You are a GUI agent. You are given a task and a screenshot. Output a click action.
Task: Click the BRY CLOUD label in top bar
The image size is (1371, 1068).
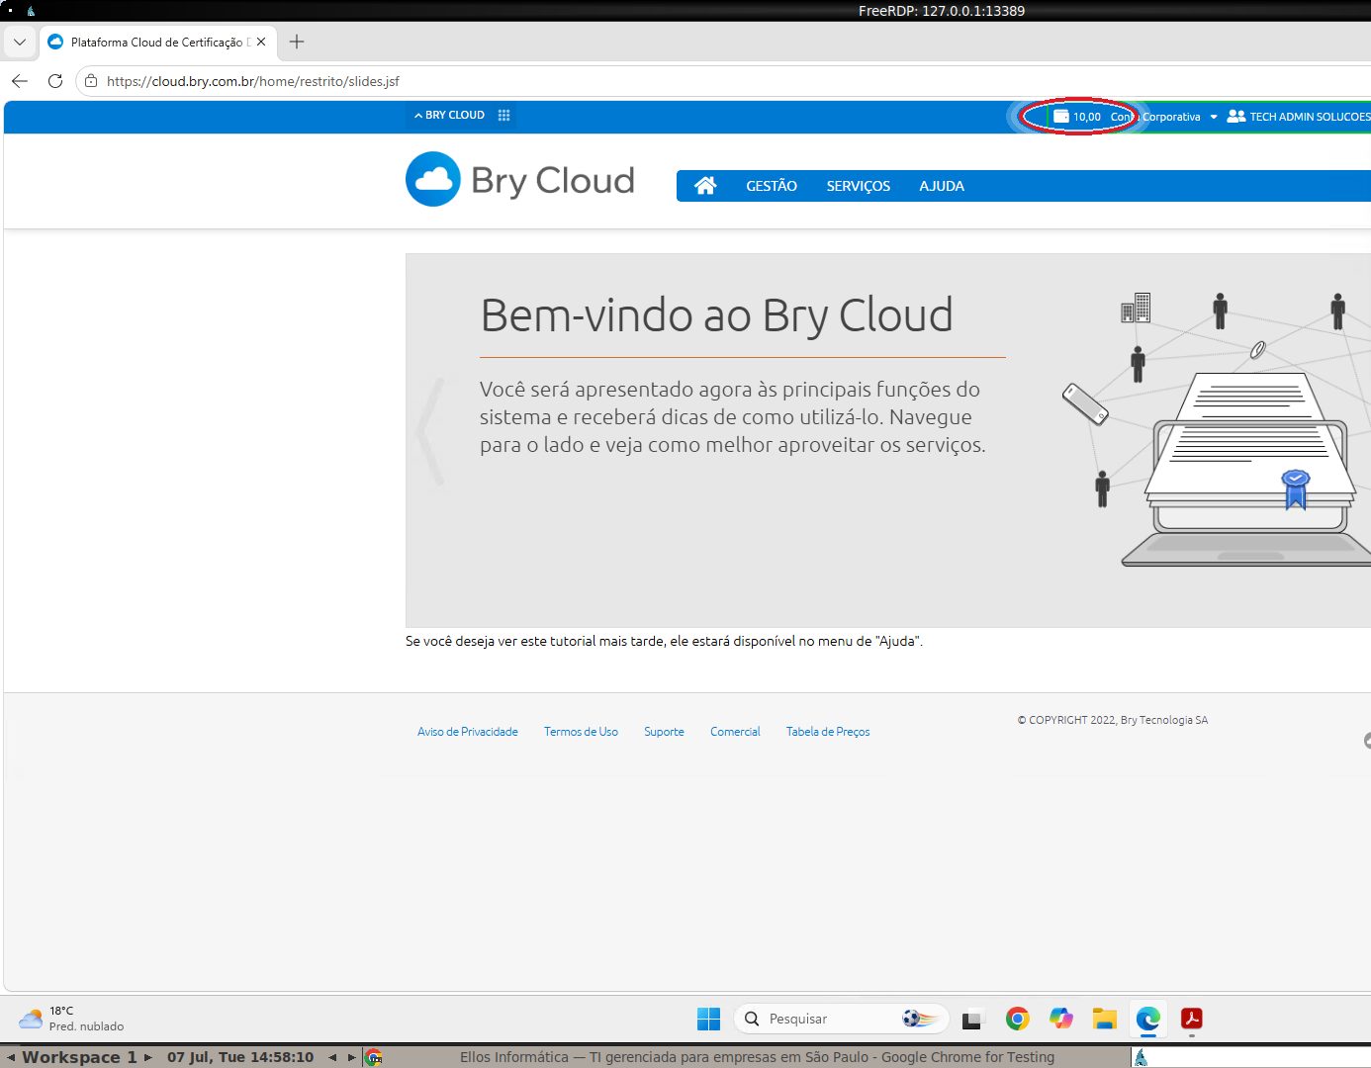455,116
